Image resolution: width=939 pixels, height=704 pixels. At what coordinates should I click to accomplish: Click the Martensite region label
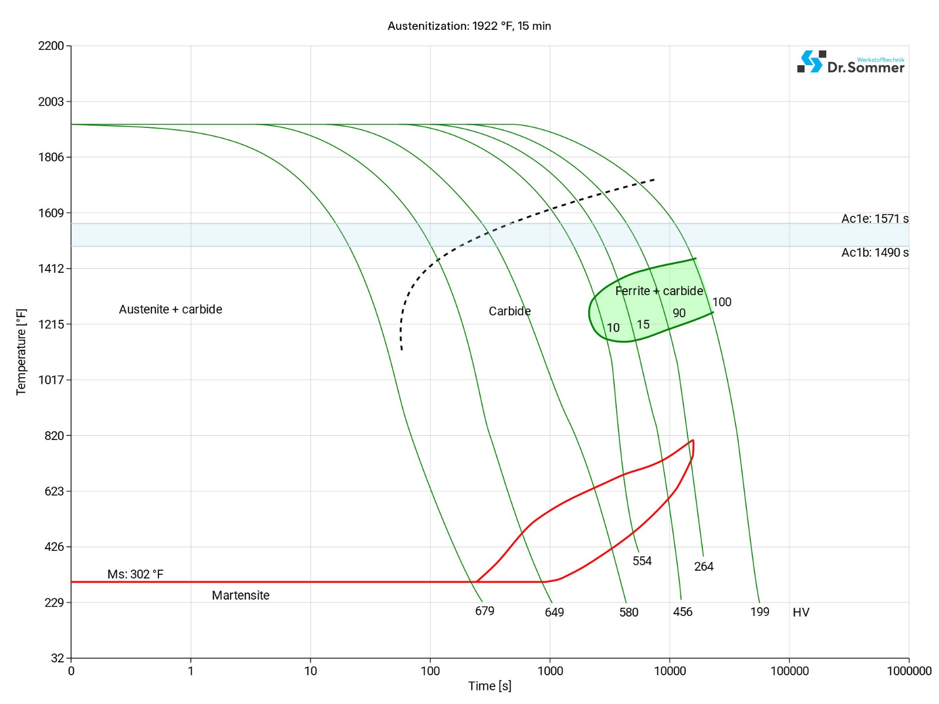coord(241,595)
